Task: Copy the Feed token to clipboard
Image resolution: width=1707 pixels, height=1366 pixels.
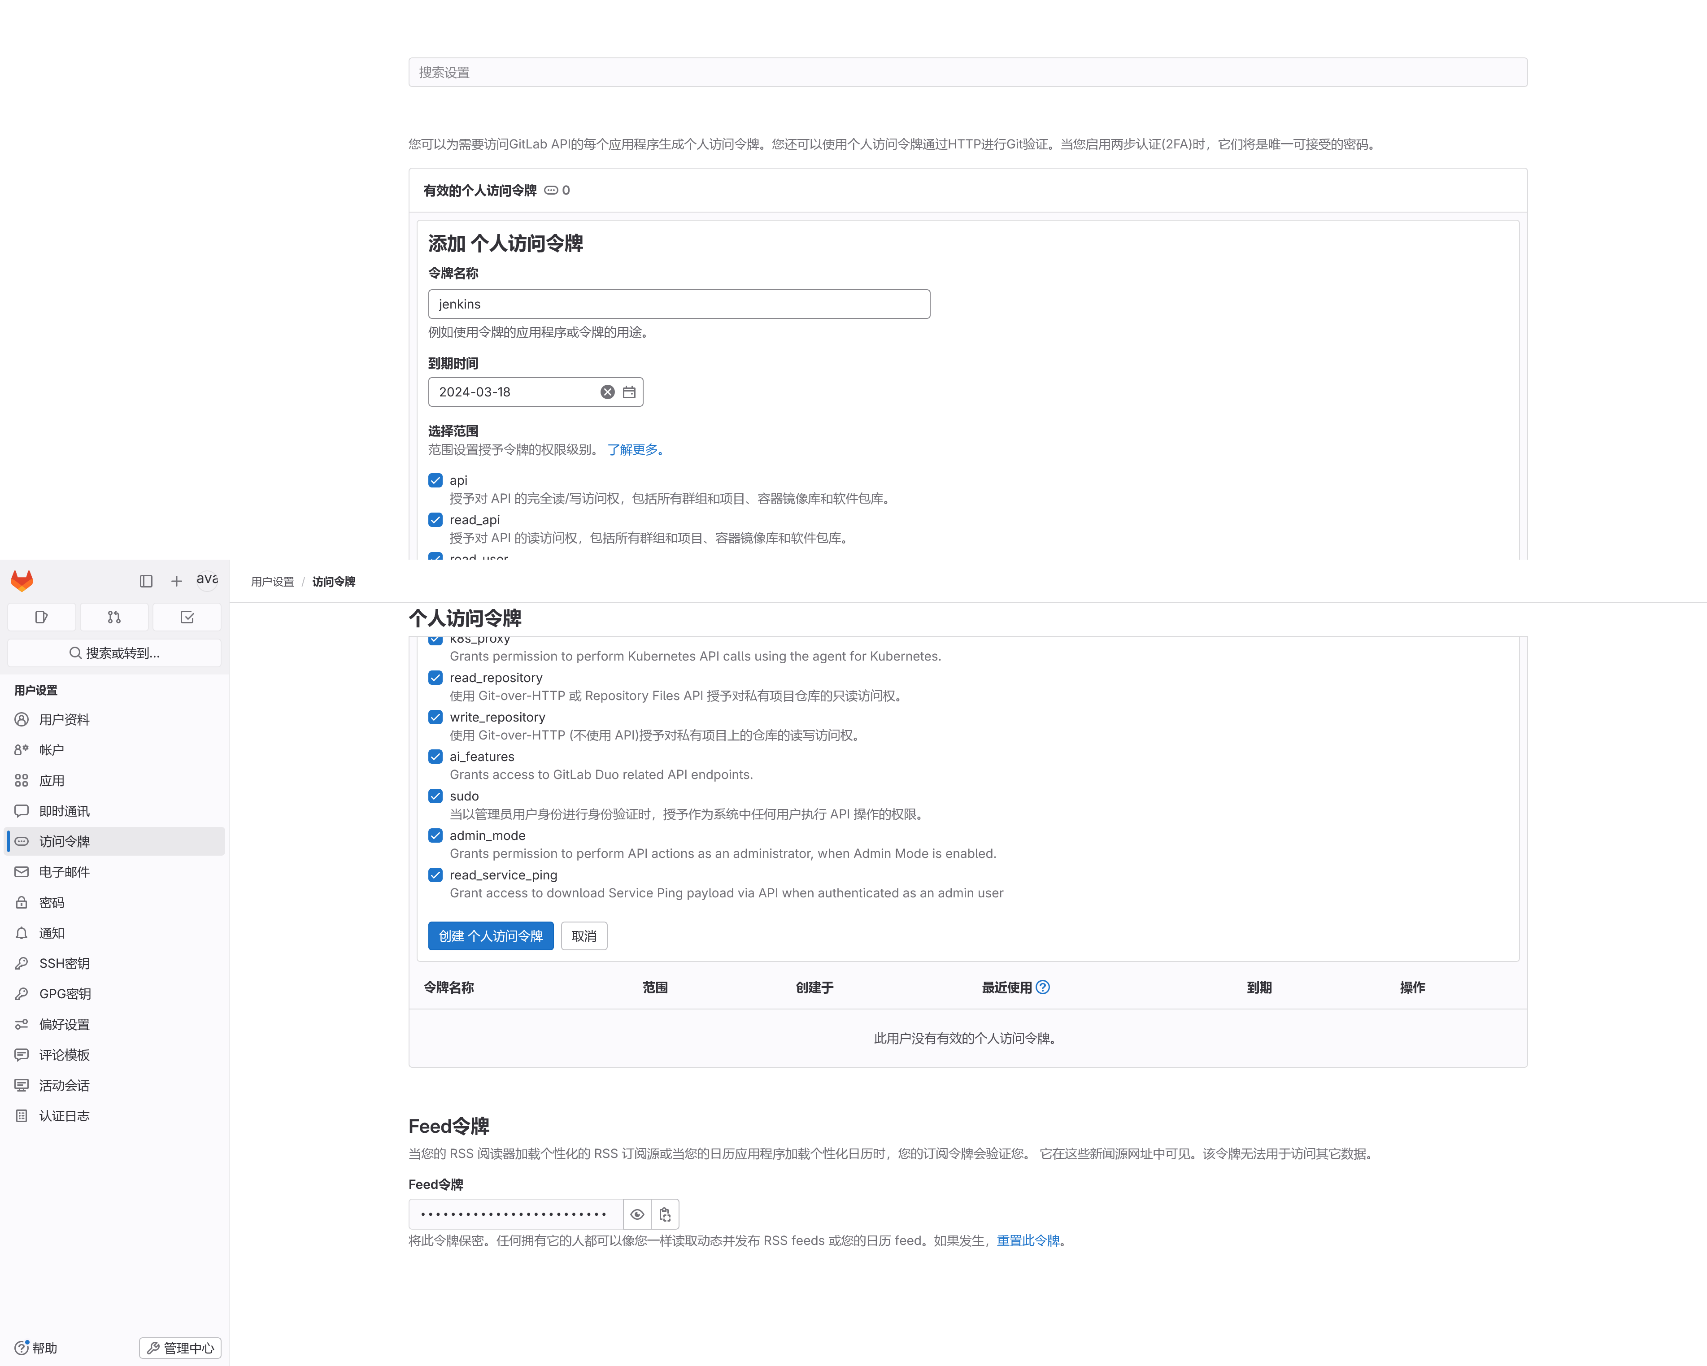Action: (x=665, y=1214)
